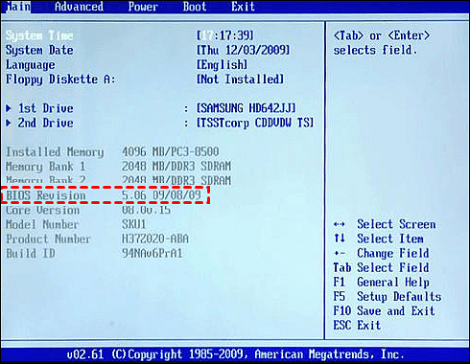Click the Language label
This screenshot has width=470, height=364.
[x=31, y=65]
